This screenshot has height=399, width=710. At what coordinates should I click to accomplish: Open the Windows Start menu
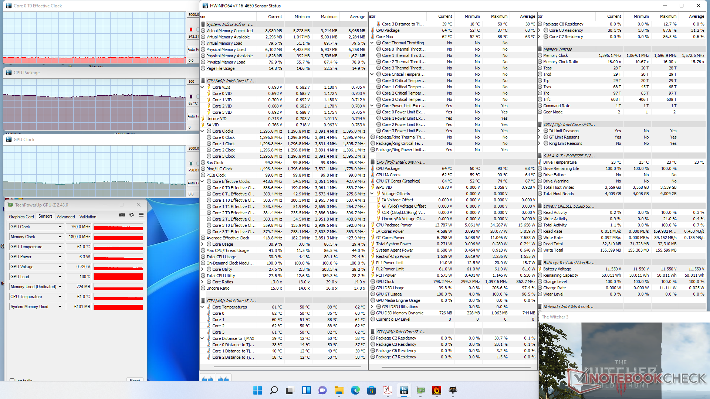(x=258, y=390)
